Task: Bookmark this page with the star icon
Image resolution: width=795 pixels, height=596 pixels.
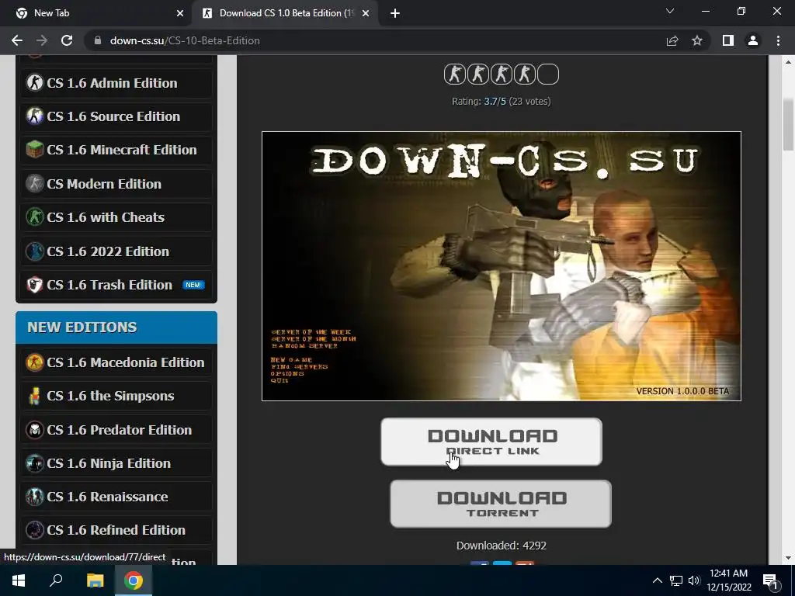Action: tap(697, 40)
